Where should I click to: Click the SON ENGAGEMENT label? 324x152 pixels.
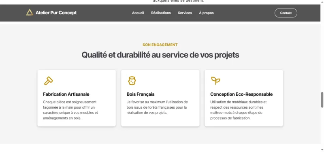[160, 45]
